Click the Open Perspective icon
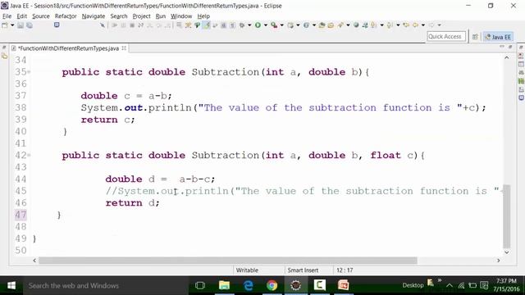Image resolution: width=525 pixels, height=295 pixels. pyautogui.click(x=475, y=37)
